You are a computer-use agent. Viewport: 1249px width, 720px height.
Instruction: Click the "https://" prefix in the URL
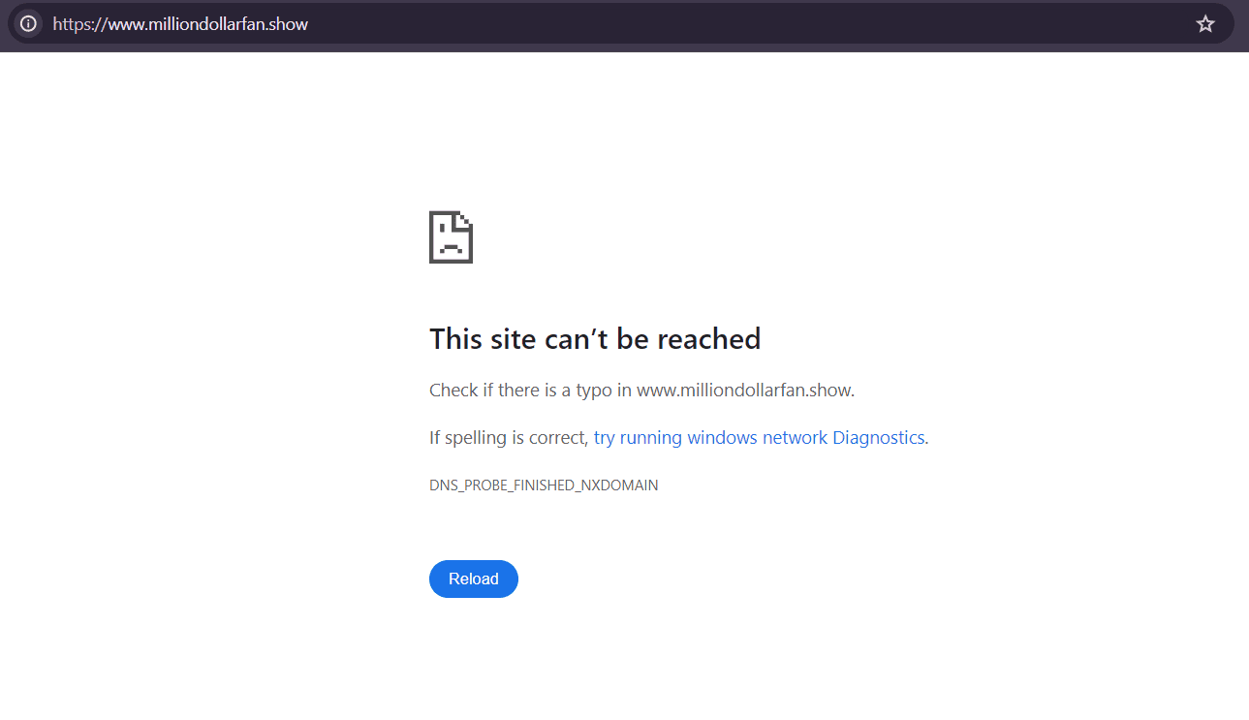point(79,24)
